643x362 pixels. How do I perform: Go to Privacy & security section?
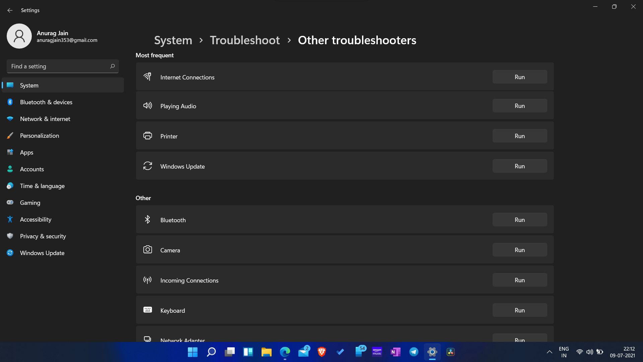43,236
